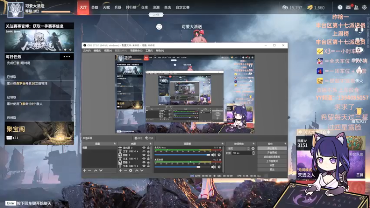Enable 工作室模式 in OBS controls
370x208 pixels.
coord(272,161)
